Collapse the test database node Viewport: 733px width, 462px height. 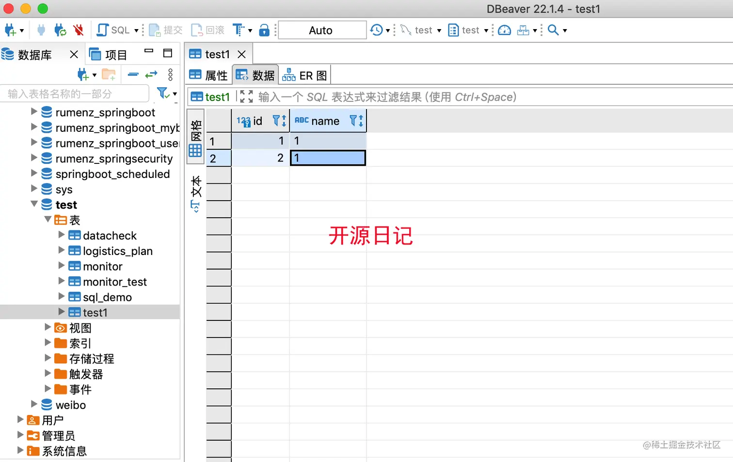click(34, 204)
